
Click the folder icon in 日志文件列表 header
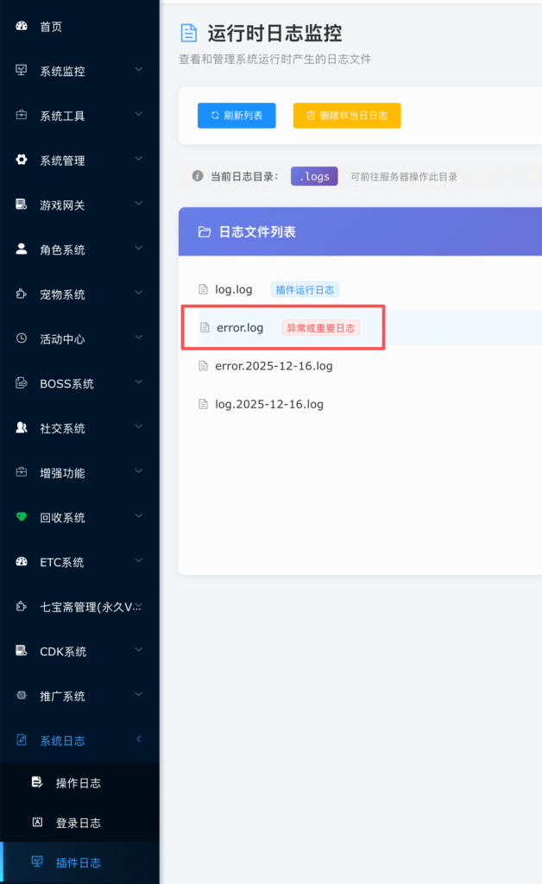pyautogui.click(x=205, y=231)
